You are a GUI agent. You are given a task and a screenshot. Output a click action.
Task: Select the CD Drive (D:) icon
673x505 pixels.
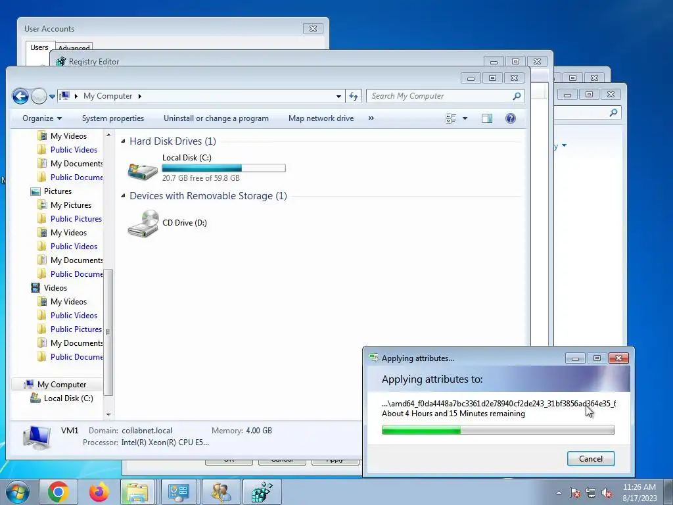[143, 224]
